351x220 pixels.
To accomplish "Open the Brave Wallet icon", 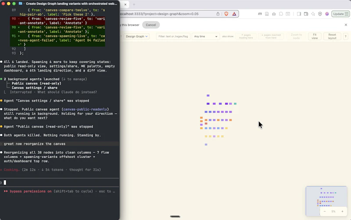I will (306, 14).
